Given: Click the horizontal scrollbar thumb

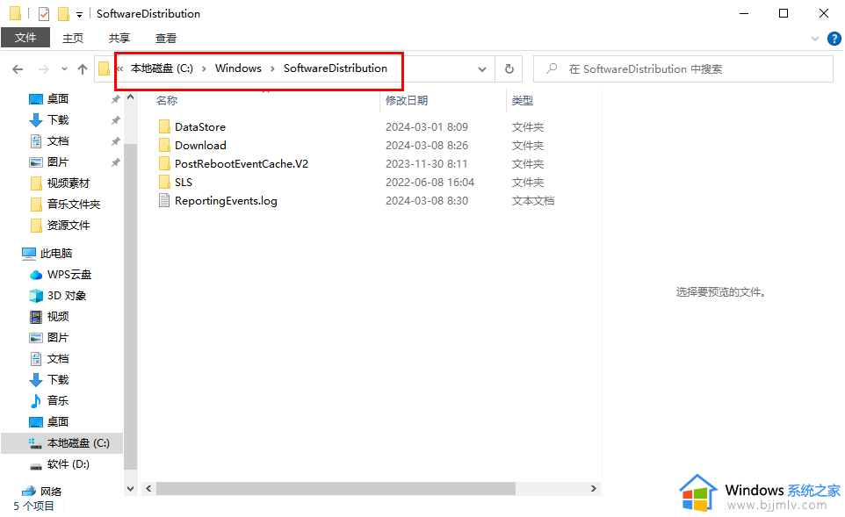Looking at the screenshot, I should coord(336,488).
